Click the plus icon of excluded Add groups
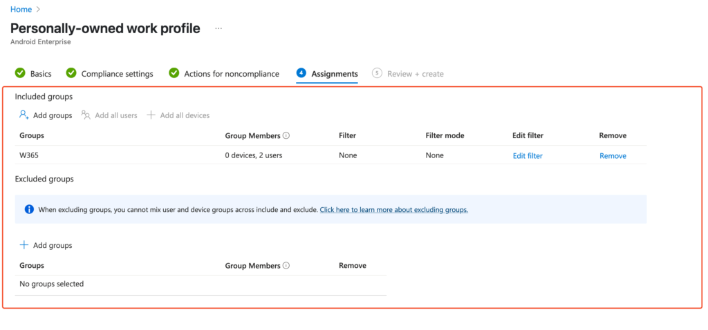 (24, 245)
